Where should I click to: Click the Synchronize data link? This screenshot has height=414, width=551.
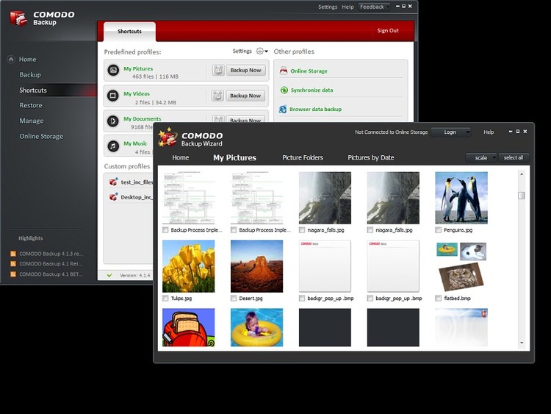tap(311, 90)
